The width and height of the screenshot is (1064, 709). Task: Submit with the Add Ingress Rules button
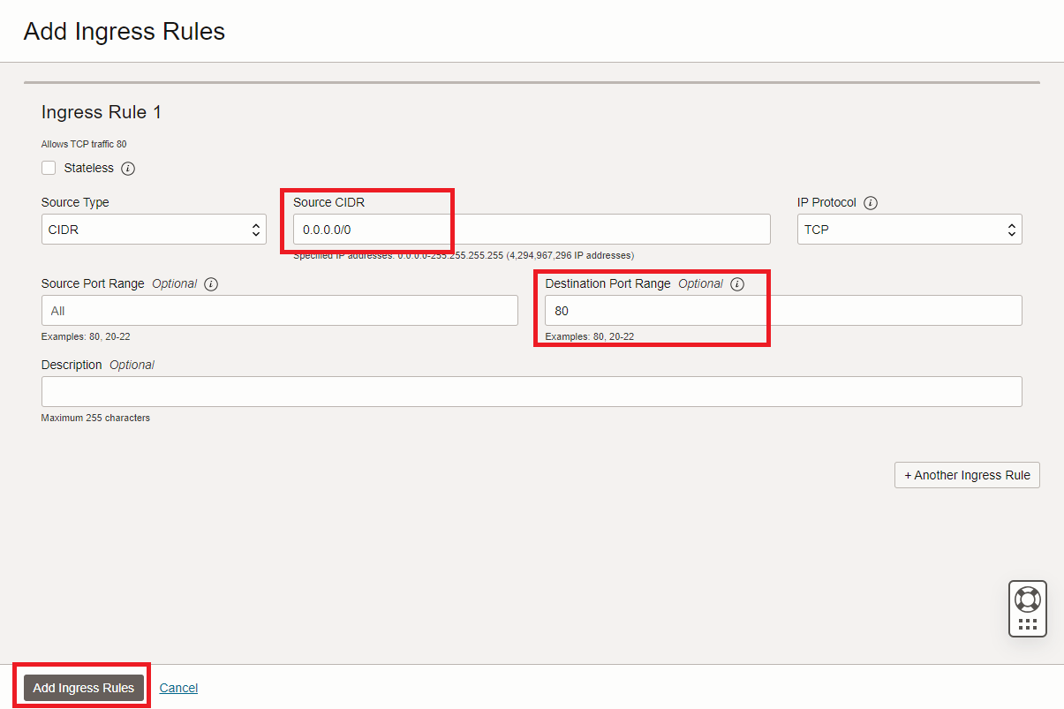tap(84, 688)
